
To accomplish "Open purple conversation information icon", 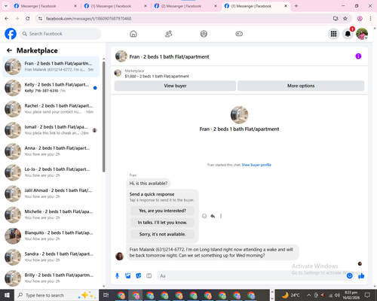I will pyautogui.click(x=358, y=56).
